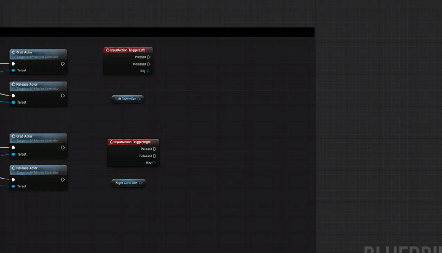Screen dimensions: 442x253
Task: Click exec output pin of the topmost Grab Actor
Action: (63, 64)
